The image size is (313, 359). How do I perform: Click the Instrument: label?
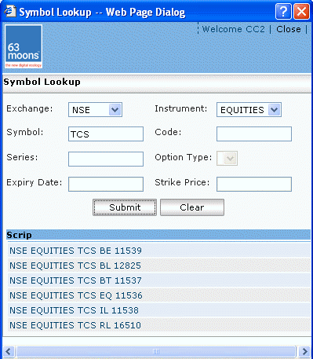click(181, 108)
